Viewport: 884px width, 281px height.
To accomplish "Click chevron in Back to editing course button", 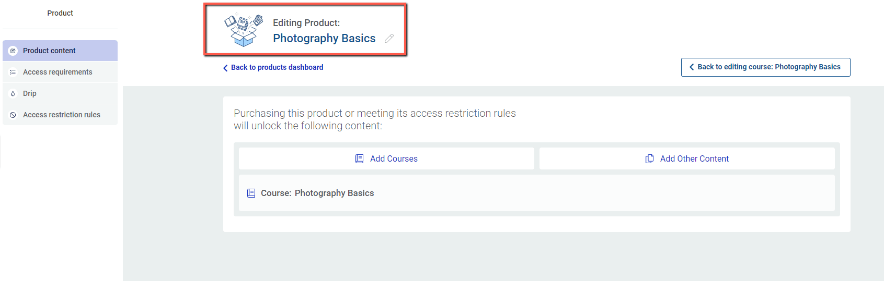I will 692,67.
